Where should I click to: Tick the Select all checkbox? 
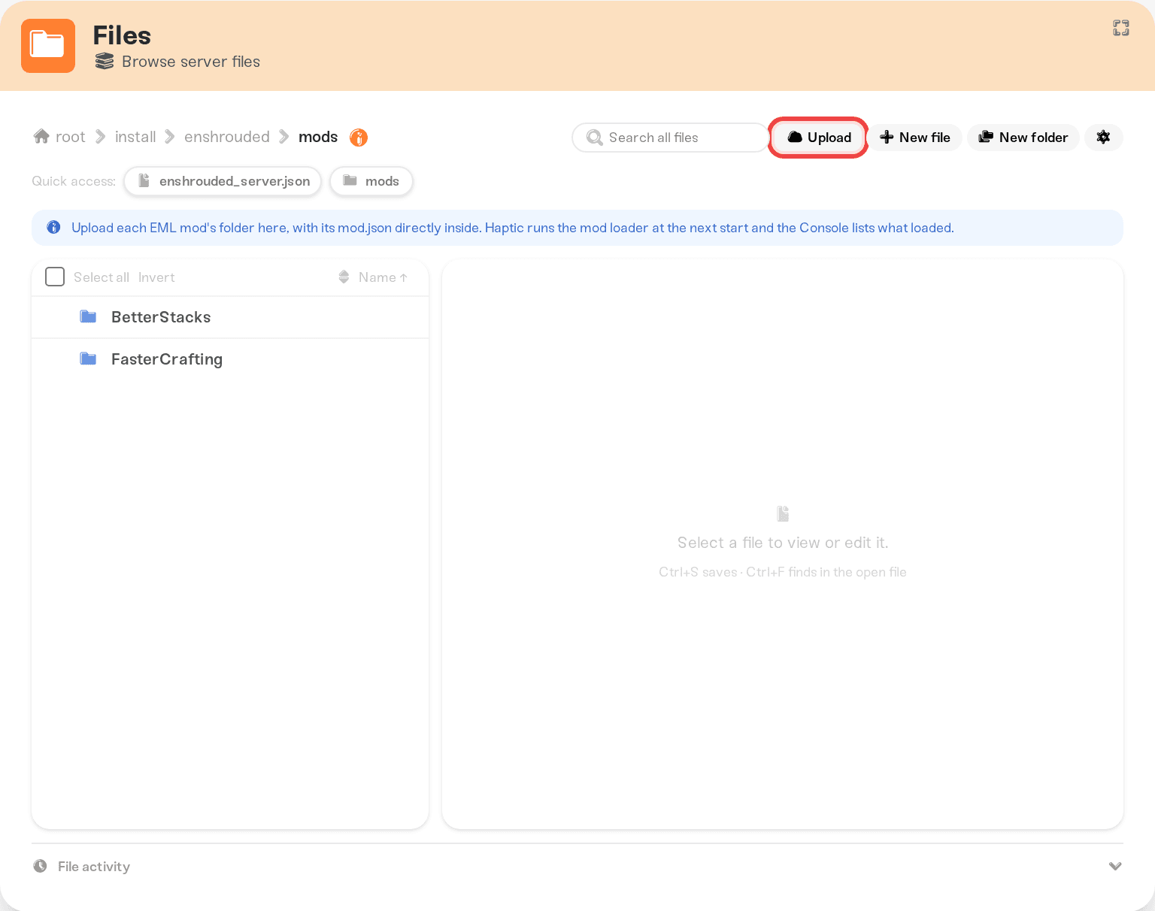(55, 277)
